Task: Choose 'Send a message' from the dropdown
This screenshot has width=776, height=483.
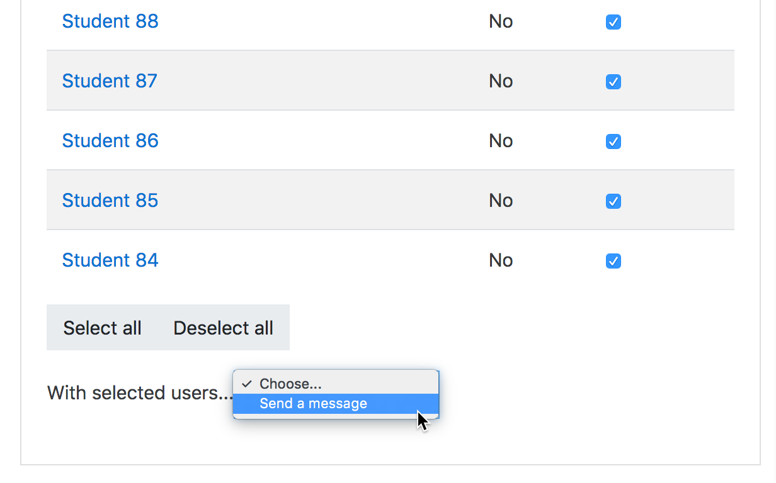Action: point(313,404)
